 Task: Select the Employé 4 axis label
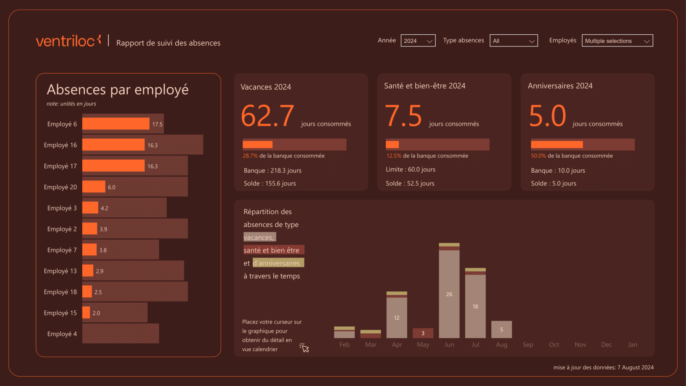click(61, 333)
